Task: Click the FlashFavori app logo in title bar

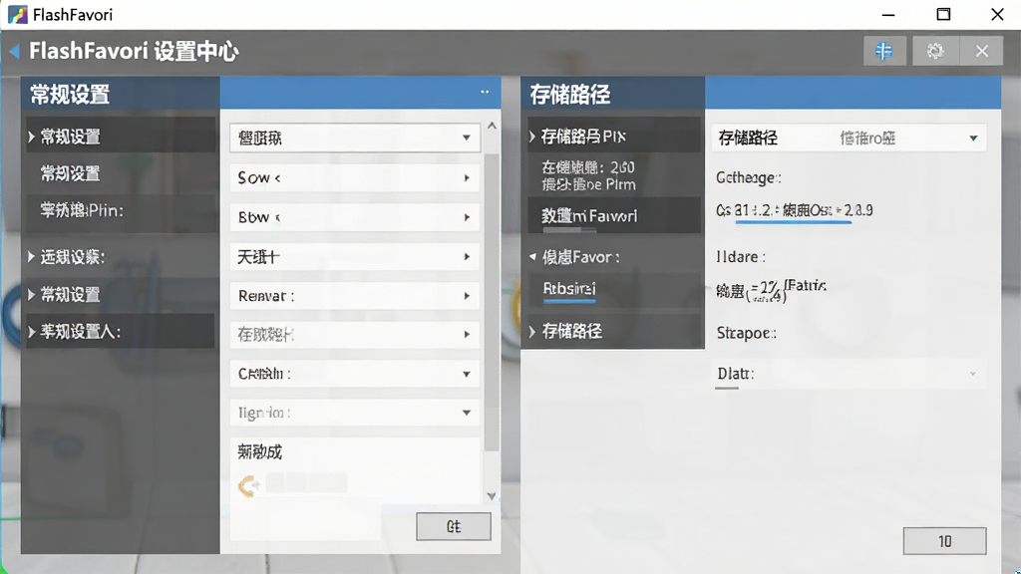Action: 18,14
